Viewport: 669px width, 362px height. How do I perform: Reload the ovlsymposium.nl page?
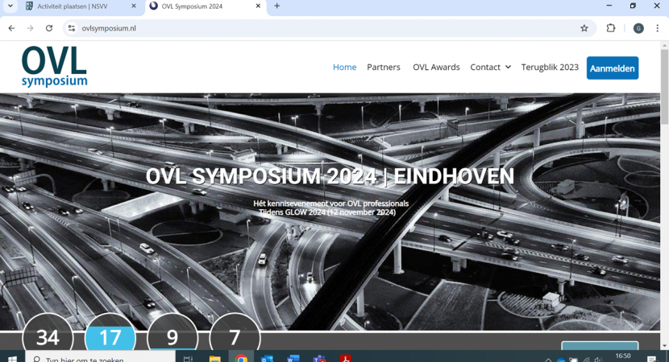pyautogui.click(x=49, y=28)
